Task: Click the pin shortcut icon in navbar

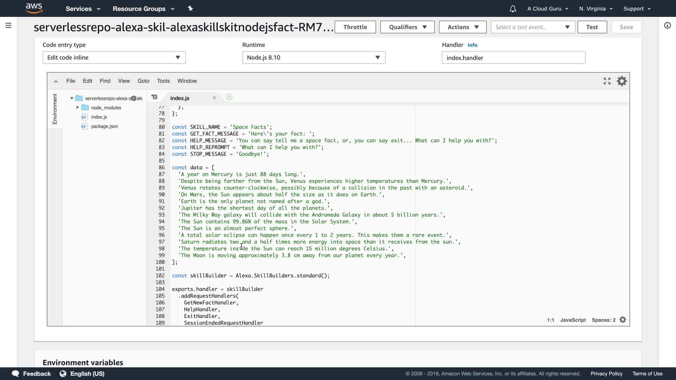Action: pyautogui.click(x=190, y=8)
